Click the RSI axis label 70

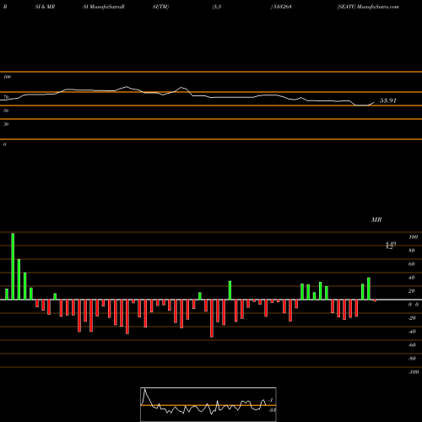(x=6, y=97)
